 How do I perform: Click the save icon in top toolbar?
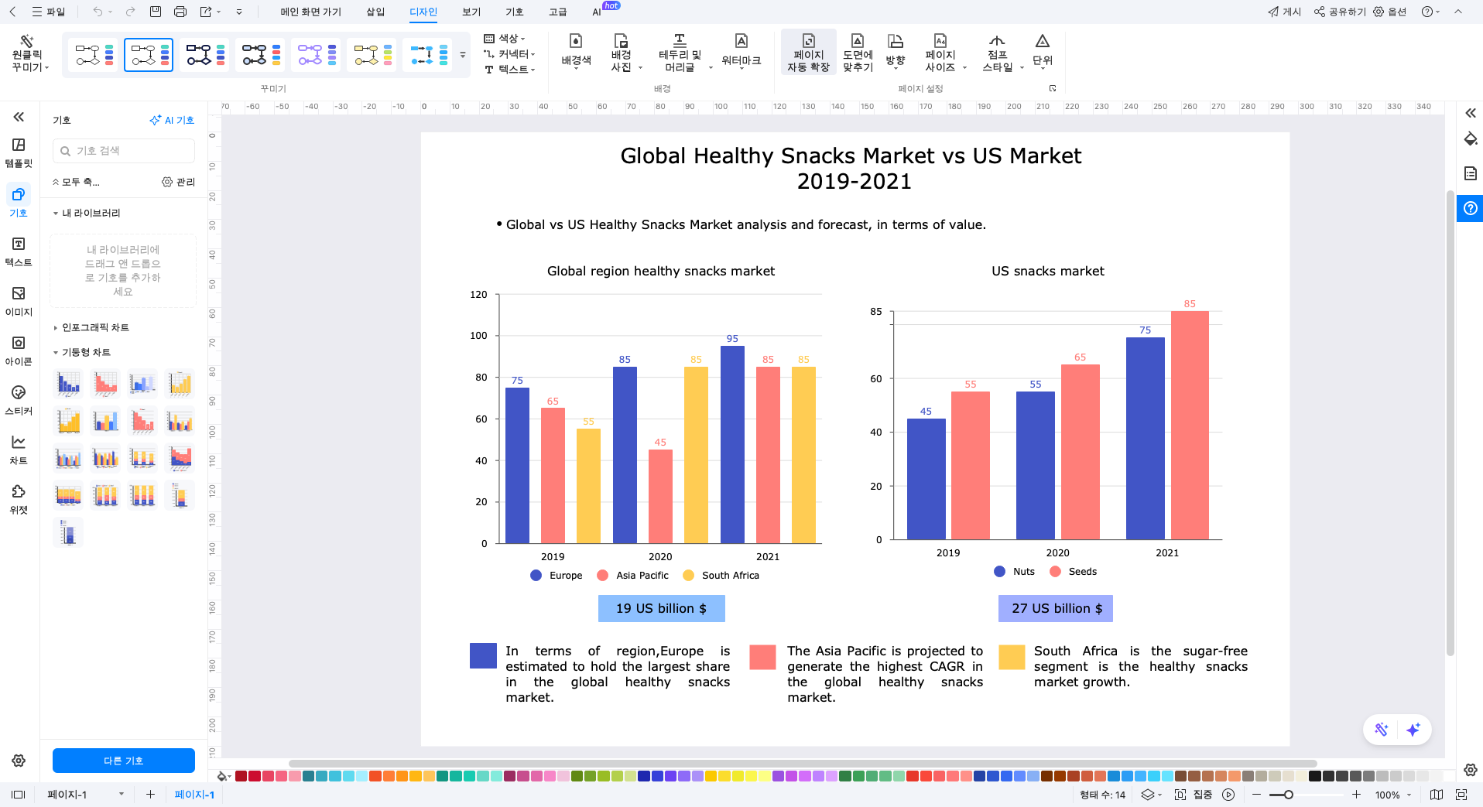[156, 12]
